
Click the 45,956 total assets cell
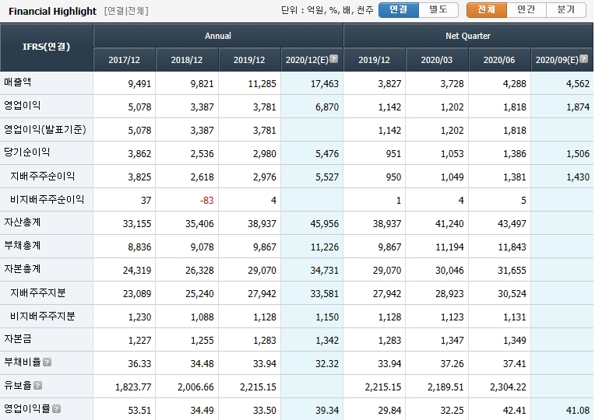point(312,223)
